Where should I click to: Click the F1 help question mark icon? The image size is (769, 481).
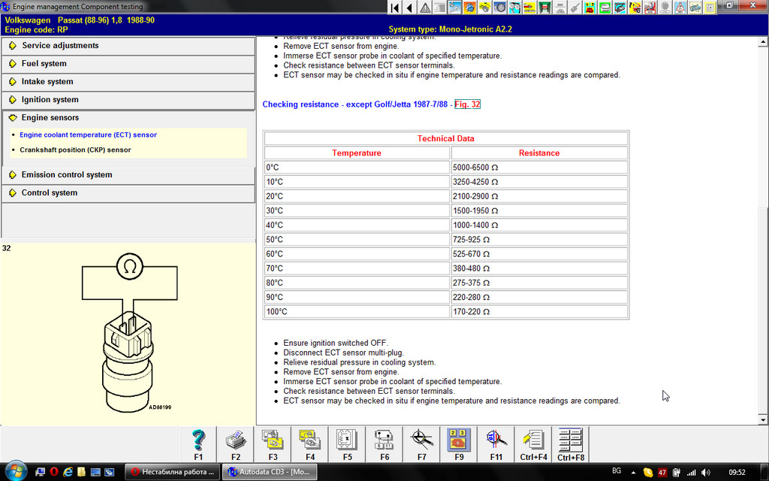pyautogui.click(x=198, y=440)
